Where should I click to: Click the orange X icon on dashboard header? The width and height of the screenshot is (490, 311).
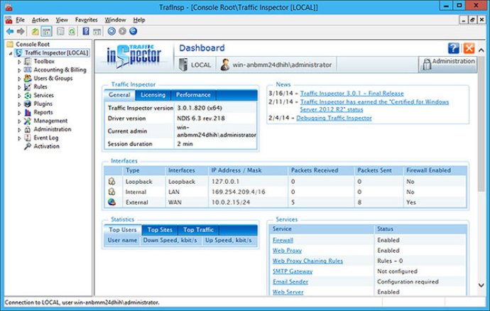(x=469, y=48)
